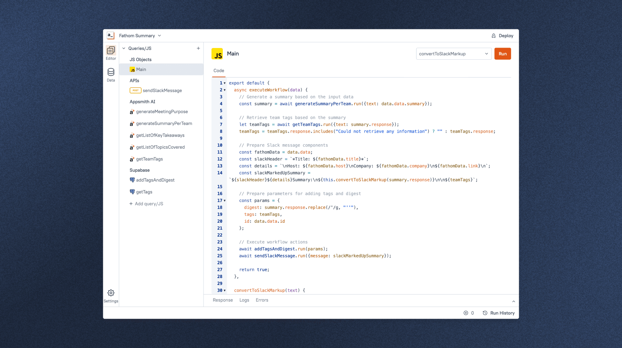
Task: Click the JS icon beside the Main title
Action: 218,53
